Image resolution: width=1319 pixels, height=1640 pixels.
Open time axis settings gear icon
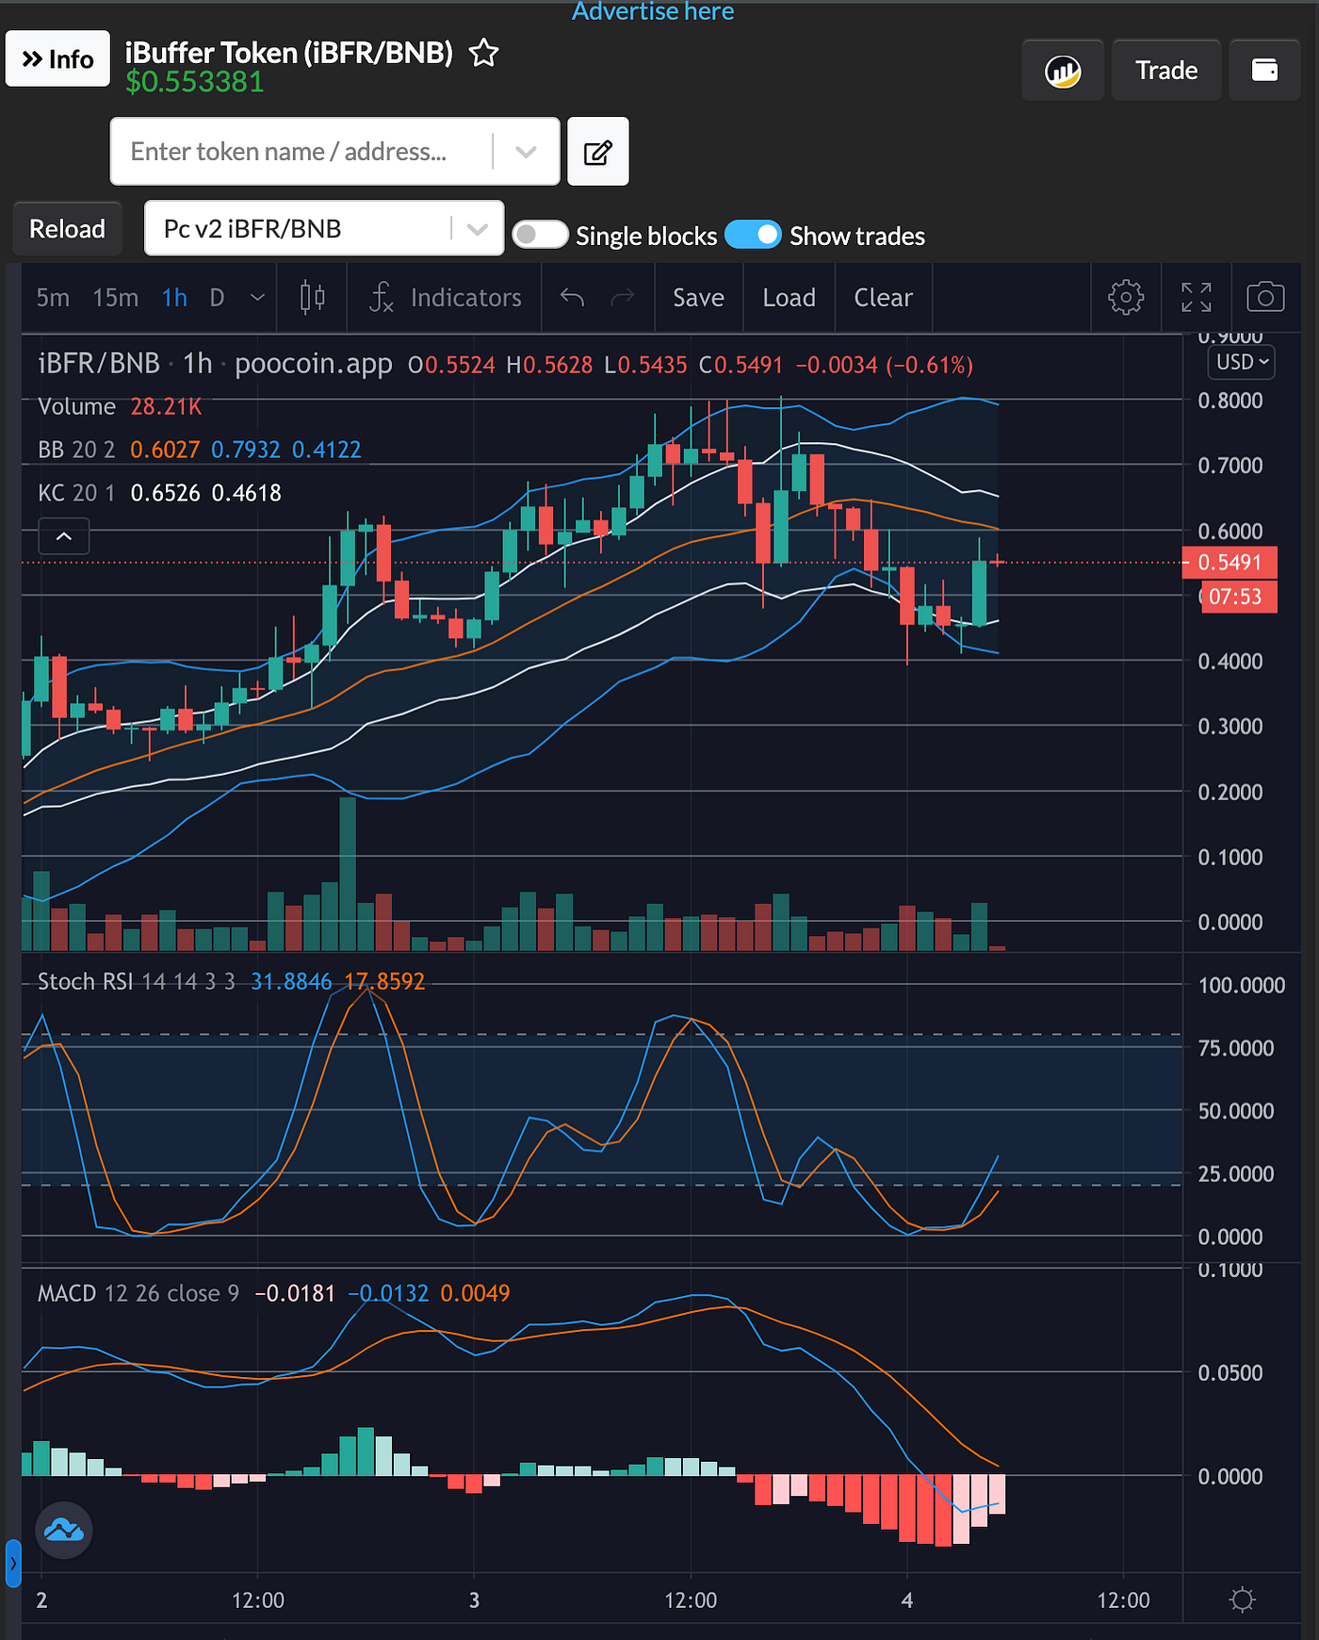point(1243,1599)
